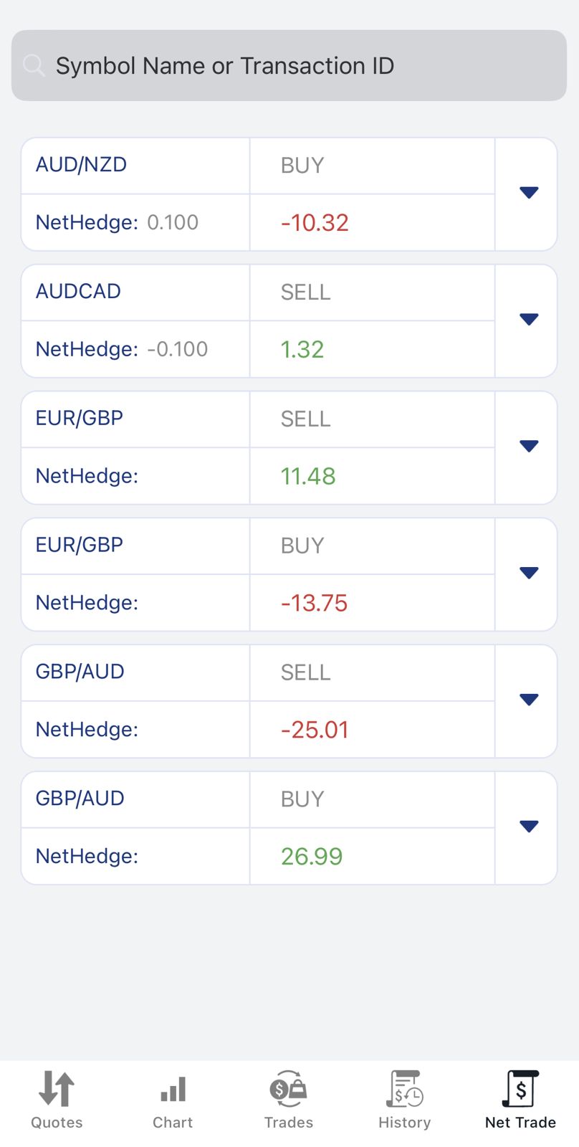Expand the GBP/AUD BUY row

click(x=529, y=827)
